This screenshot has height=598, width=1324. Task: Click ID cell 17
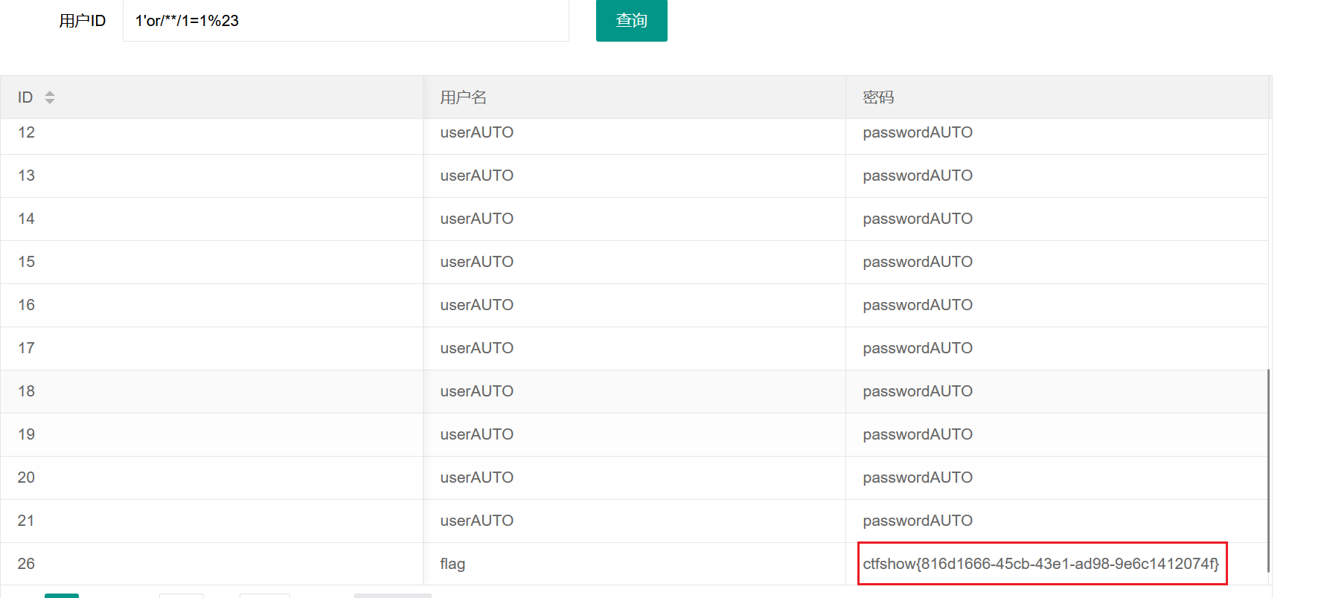[27, 348]
